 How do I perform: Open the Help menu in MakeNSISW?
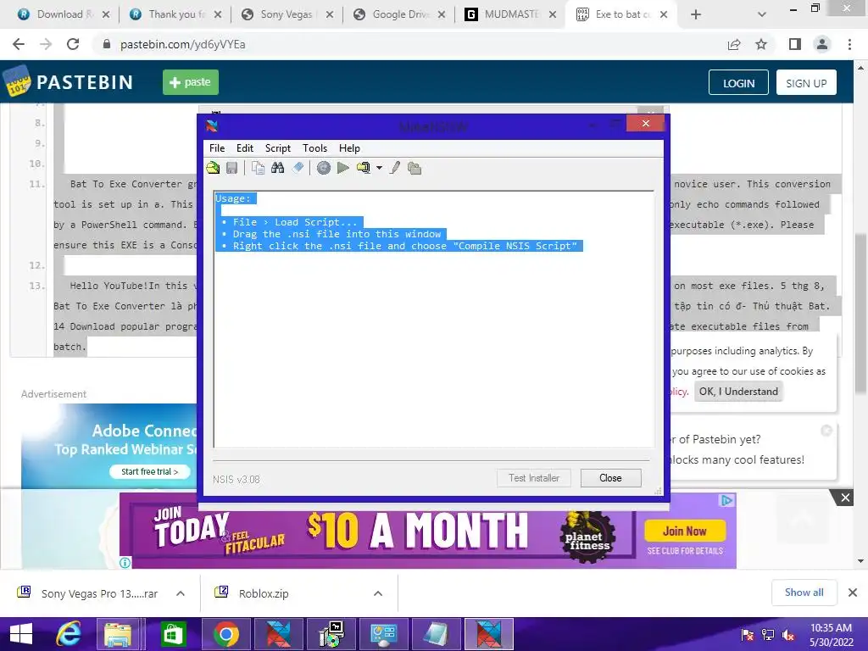pos(349,147)
